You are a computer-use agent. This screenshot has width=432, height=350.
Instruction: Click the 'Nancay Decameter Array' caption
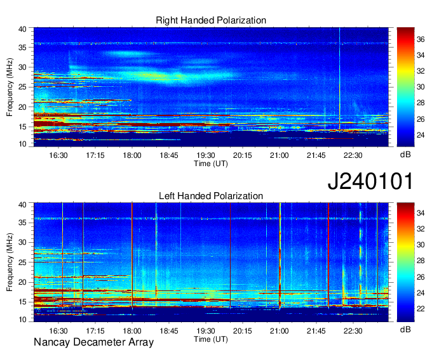coord(93,342)
